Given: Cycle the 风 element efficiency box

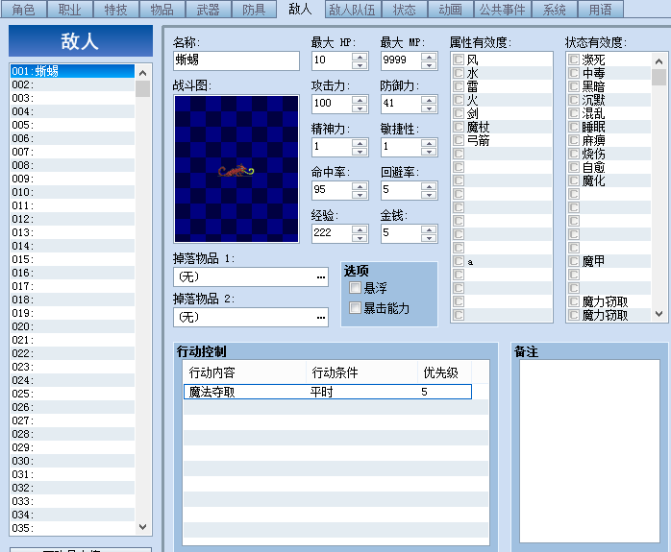Looking at the screenshot, I should (459, 60).
